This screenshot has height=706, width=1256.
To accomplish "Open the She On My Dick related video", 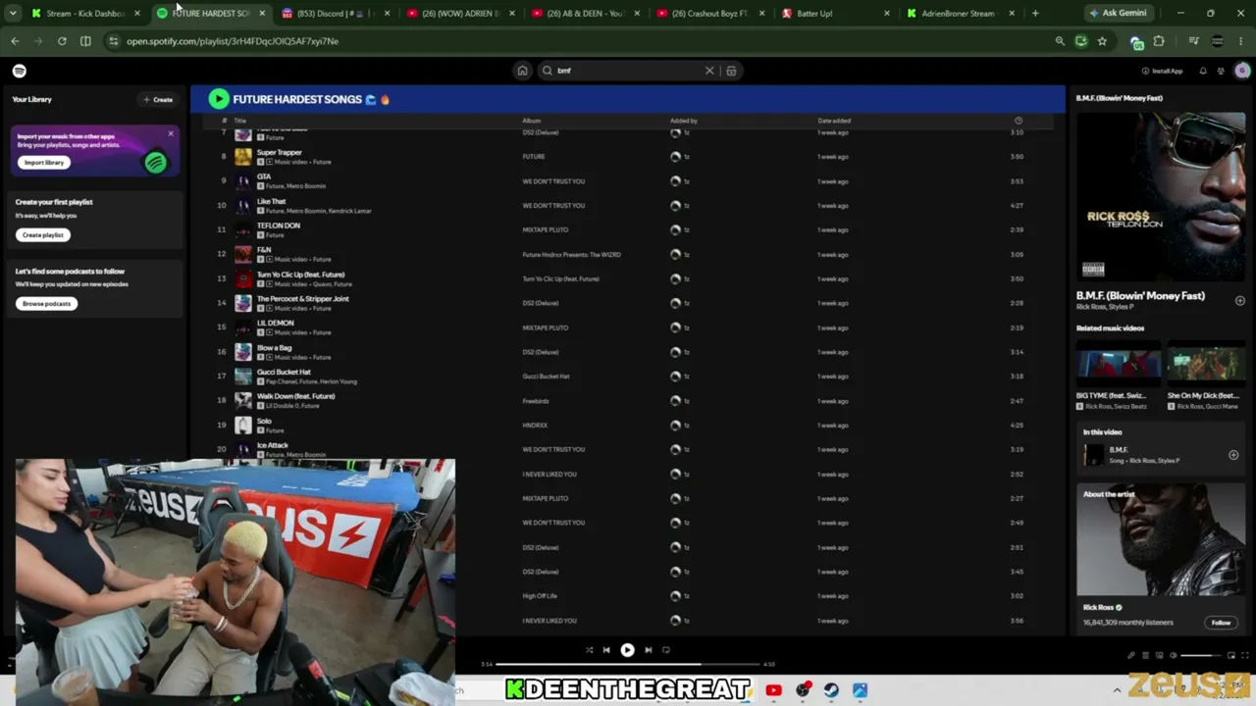I will pos(1206,378).
